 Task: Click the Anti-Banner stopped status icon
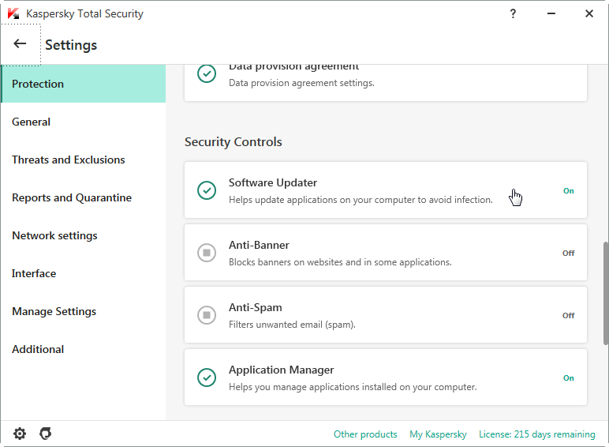[207, 253]
